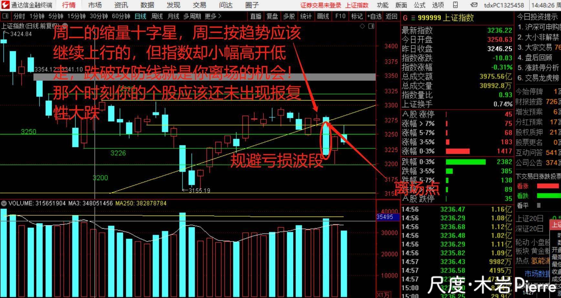This screenshot has height=298, width=561.
Task: Click the panel layout icon left of 分时
Action: [x=5, y=16]
